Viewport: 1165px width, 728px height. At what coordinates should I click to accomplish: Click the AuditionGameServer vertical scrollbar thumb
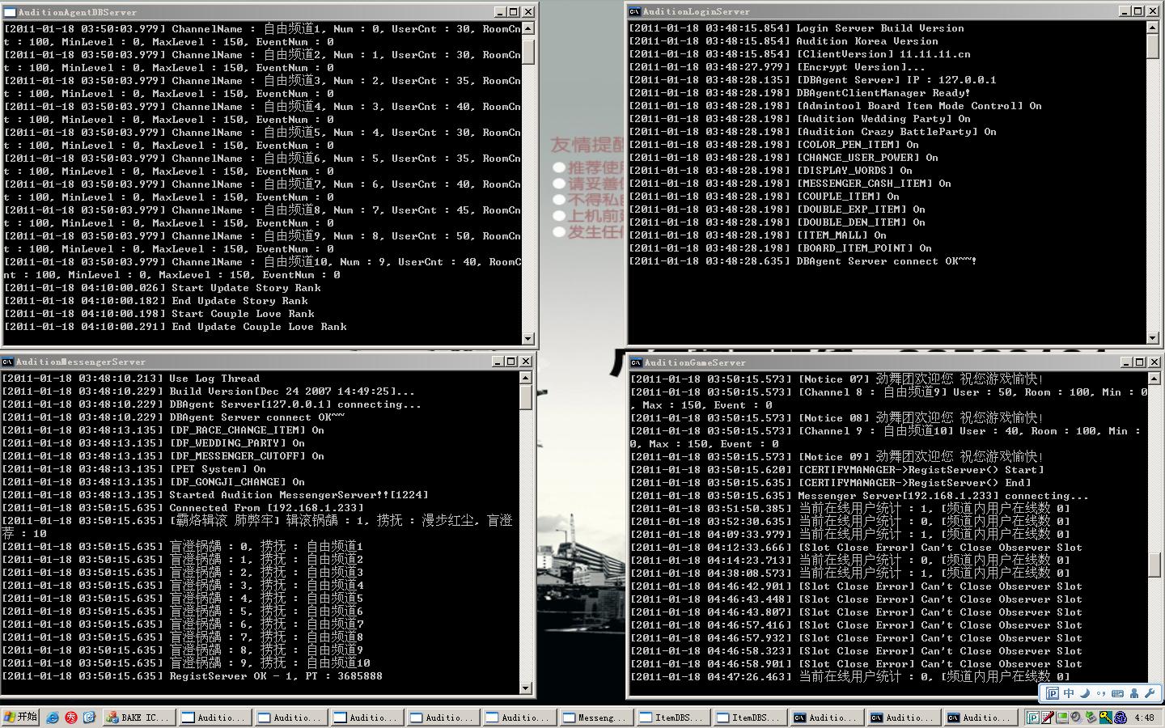(1154, 564)
